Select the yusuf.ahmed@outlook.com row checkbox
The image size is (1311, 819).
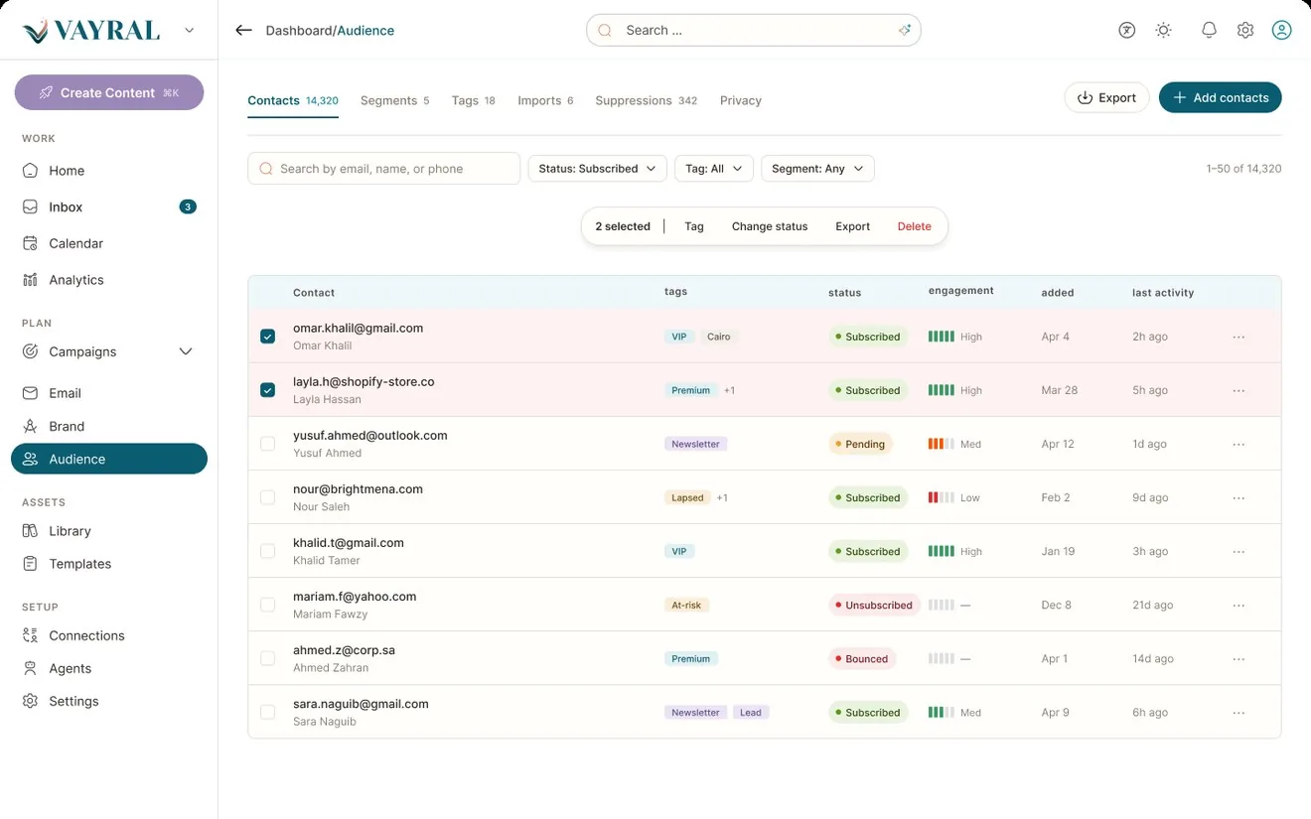[267, 444]
